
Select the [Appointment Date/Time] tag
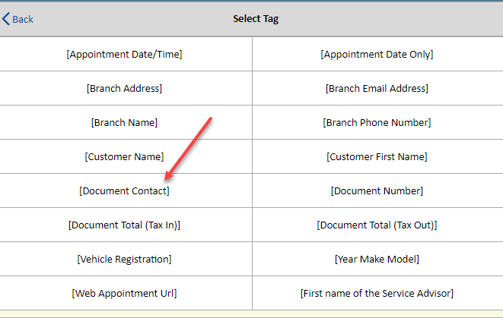click(125, 54)
